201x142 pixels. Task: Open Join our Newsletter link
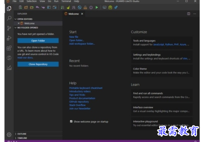80,109
